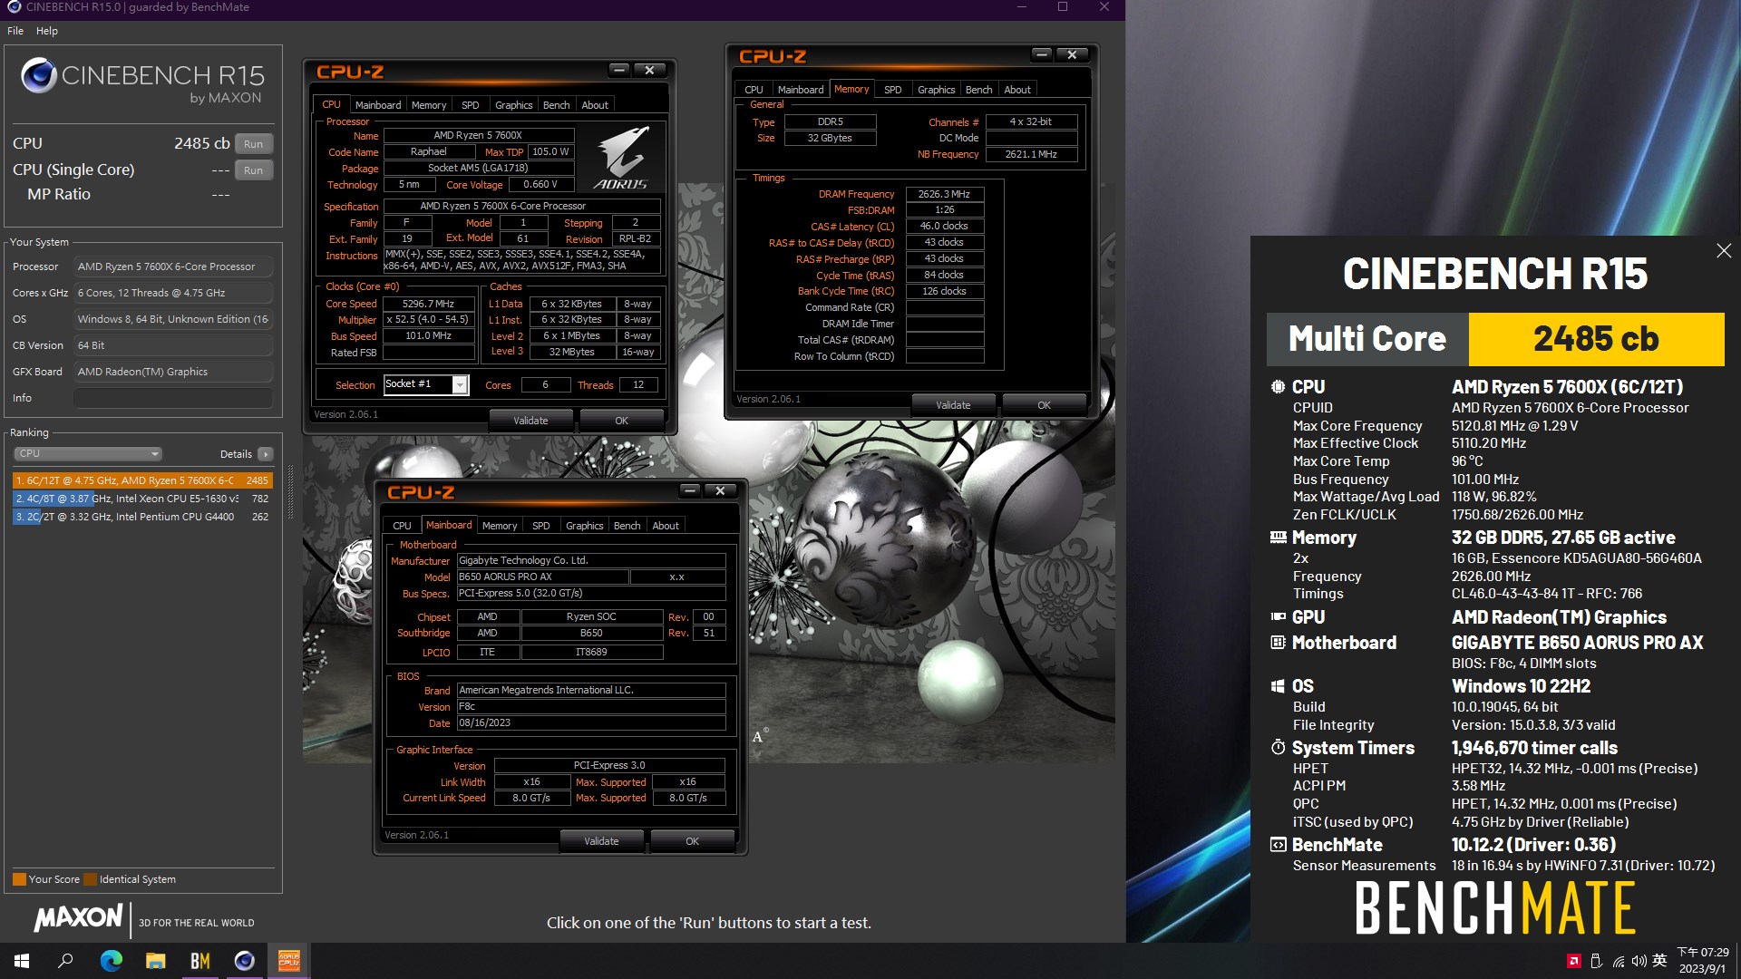Click the taskbar clock
The width and height of the screenshot is (1741, 979).
click(x=1703, y=961)
